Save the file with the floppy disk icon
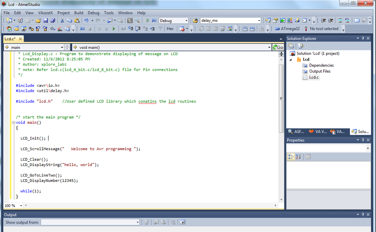The width and height of the screenshot is (376, 232). [46, 21]
